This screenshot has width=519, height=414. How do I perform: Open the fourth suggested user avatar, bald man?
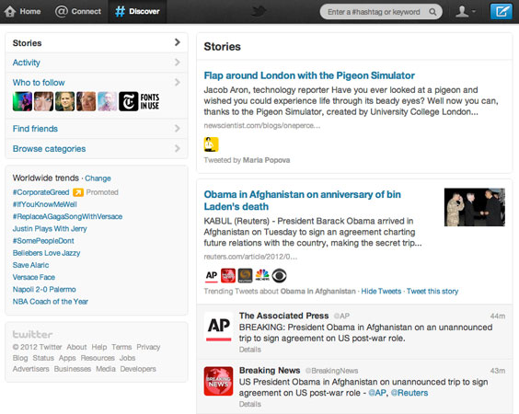click(x=86, y=101)
